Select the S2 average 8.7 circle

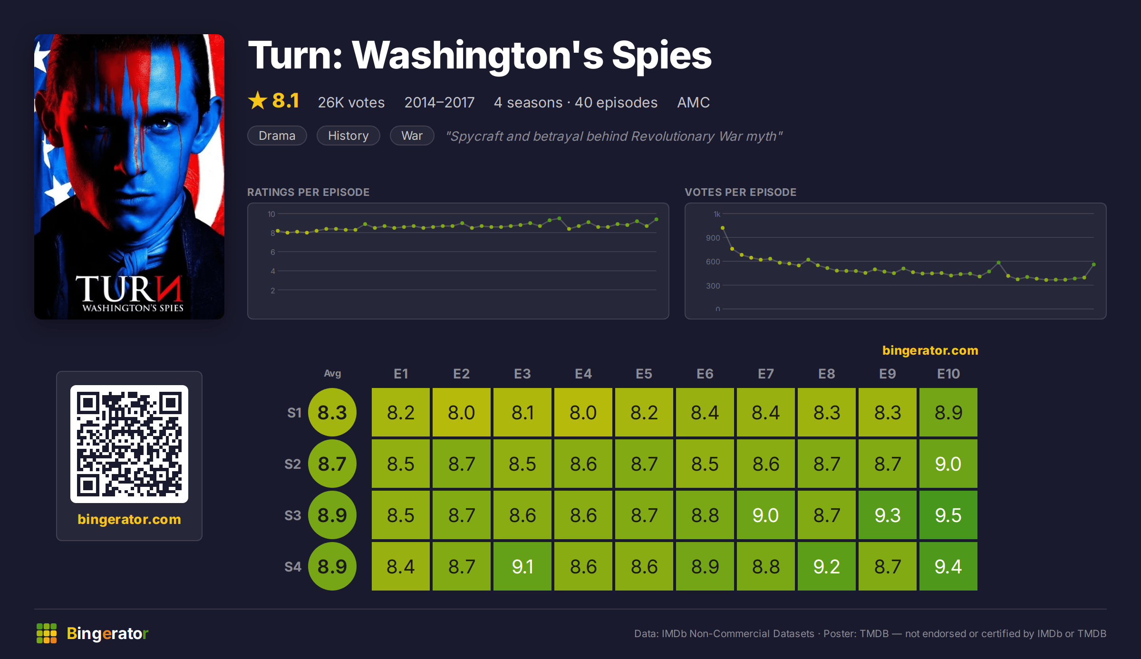tap(332, 464)
